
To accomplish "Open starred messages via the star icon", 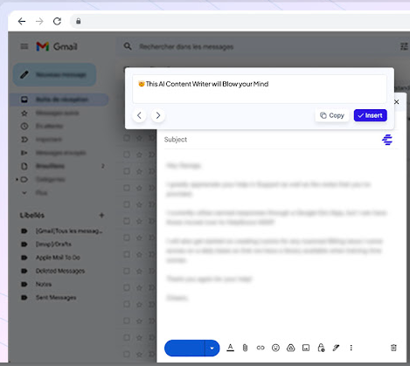I will (x=24, y=113).
